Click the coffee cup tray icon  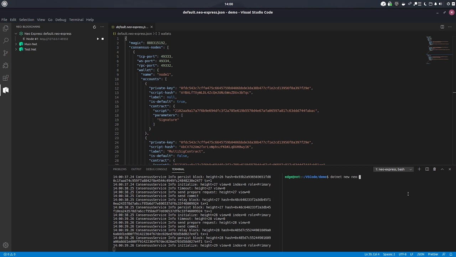(x=403, y=4)
